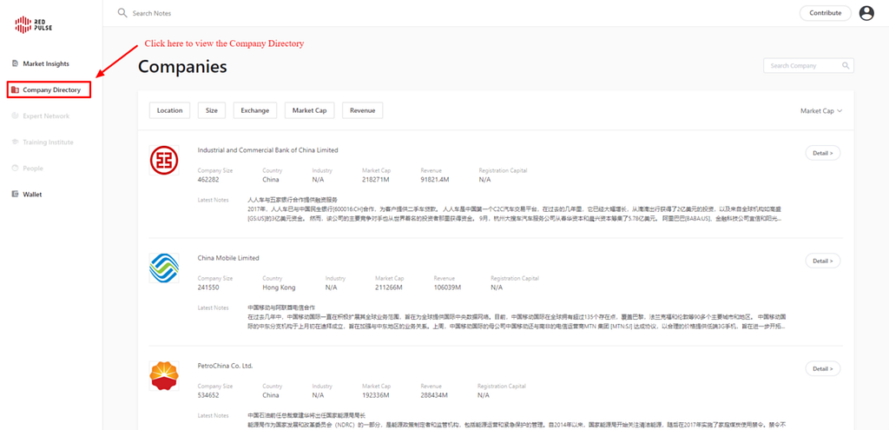Click China Mobile company size 241550
The image size is (889, 430).
(x=208, y=288)
